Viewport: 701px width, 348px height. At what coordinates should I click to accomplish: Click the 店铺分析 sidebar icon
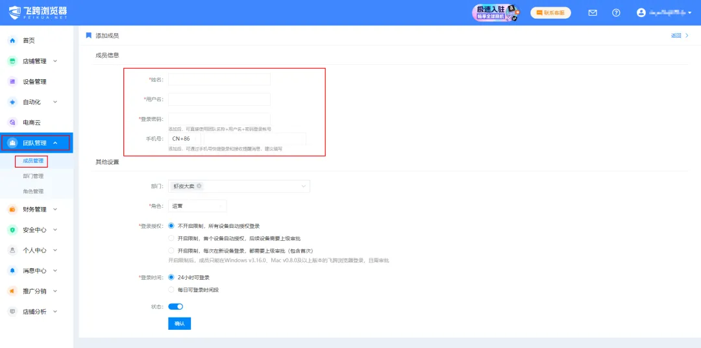pos(13,312)
